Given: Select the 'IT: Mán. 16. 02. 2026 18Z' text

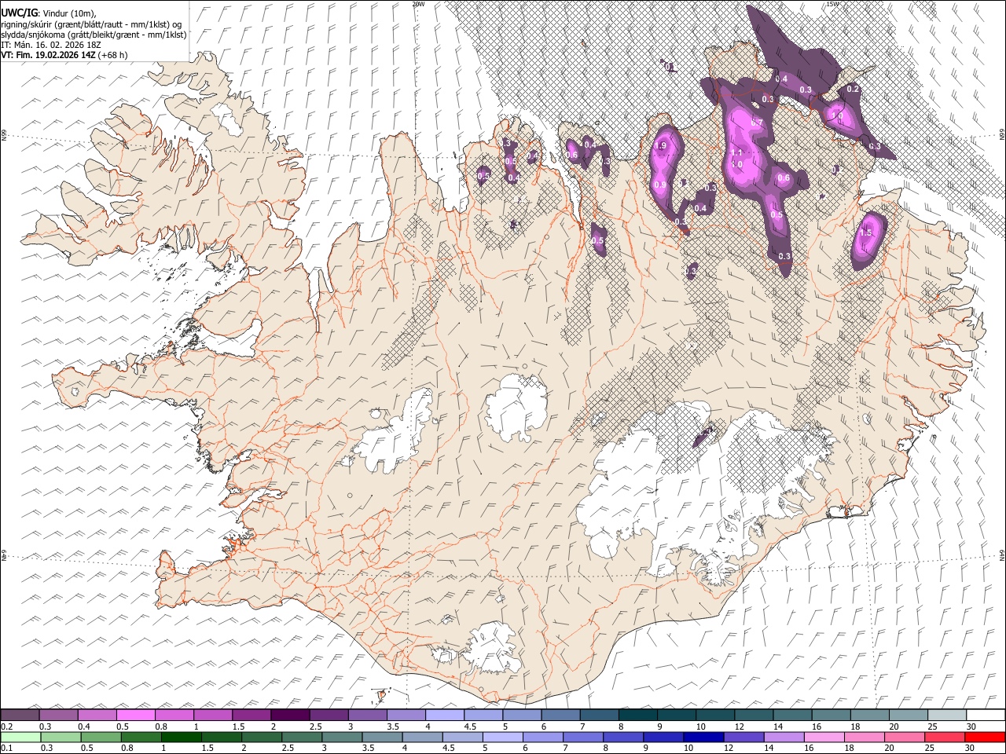Looking at the screenshot, I should click(x=51, y=45).
